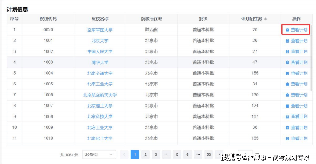Open 查看计划 for 北方工业大学
This screenshot has height=164, width=316.
coord(297,128)
